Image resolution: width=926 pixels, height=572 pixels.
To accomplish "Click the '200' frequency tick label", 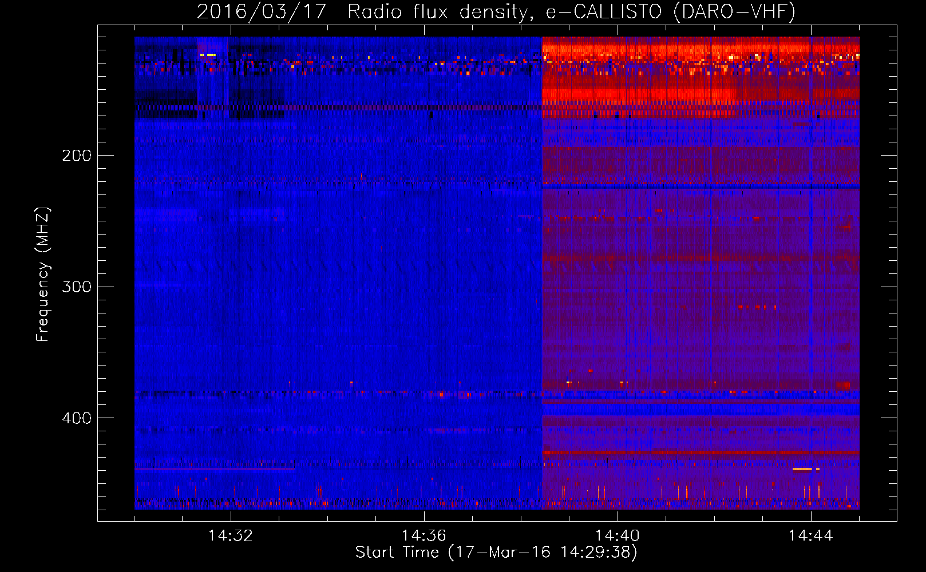I will point(77,156).
